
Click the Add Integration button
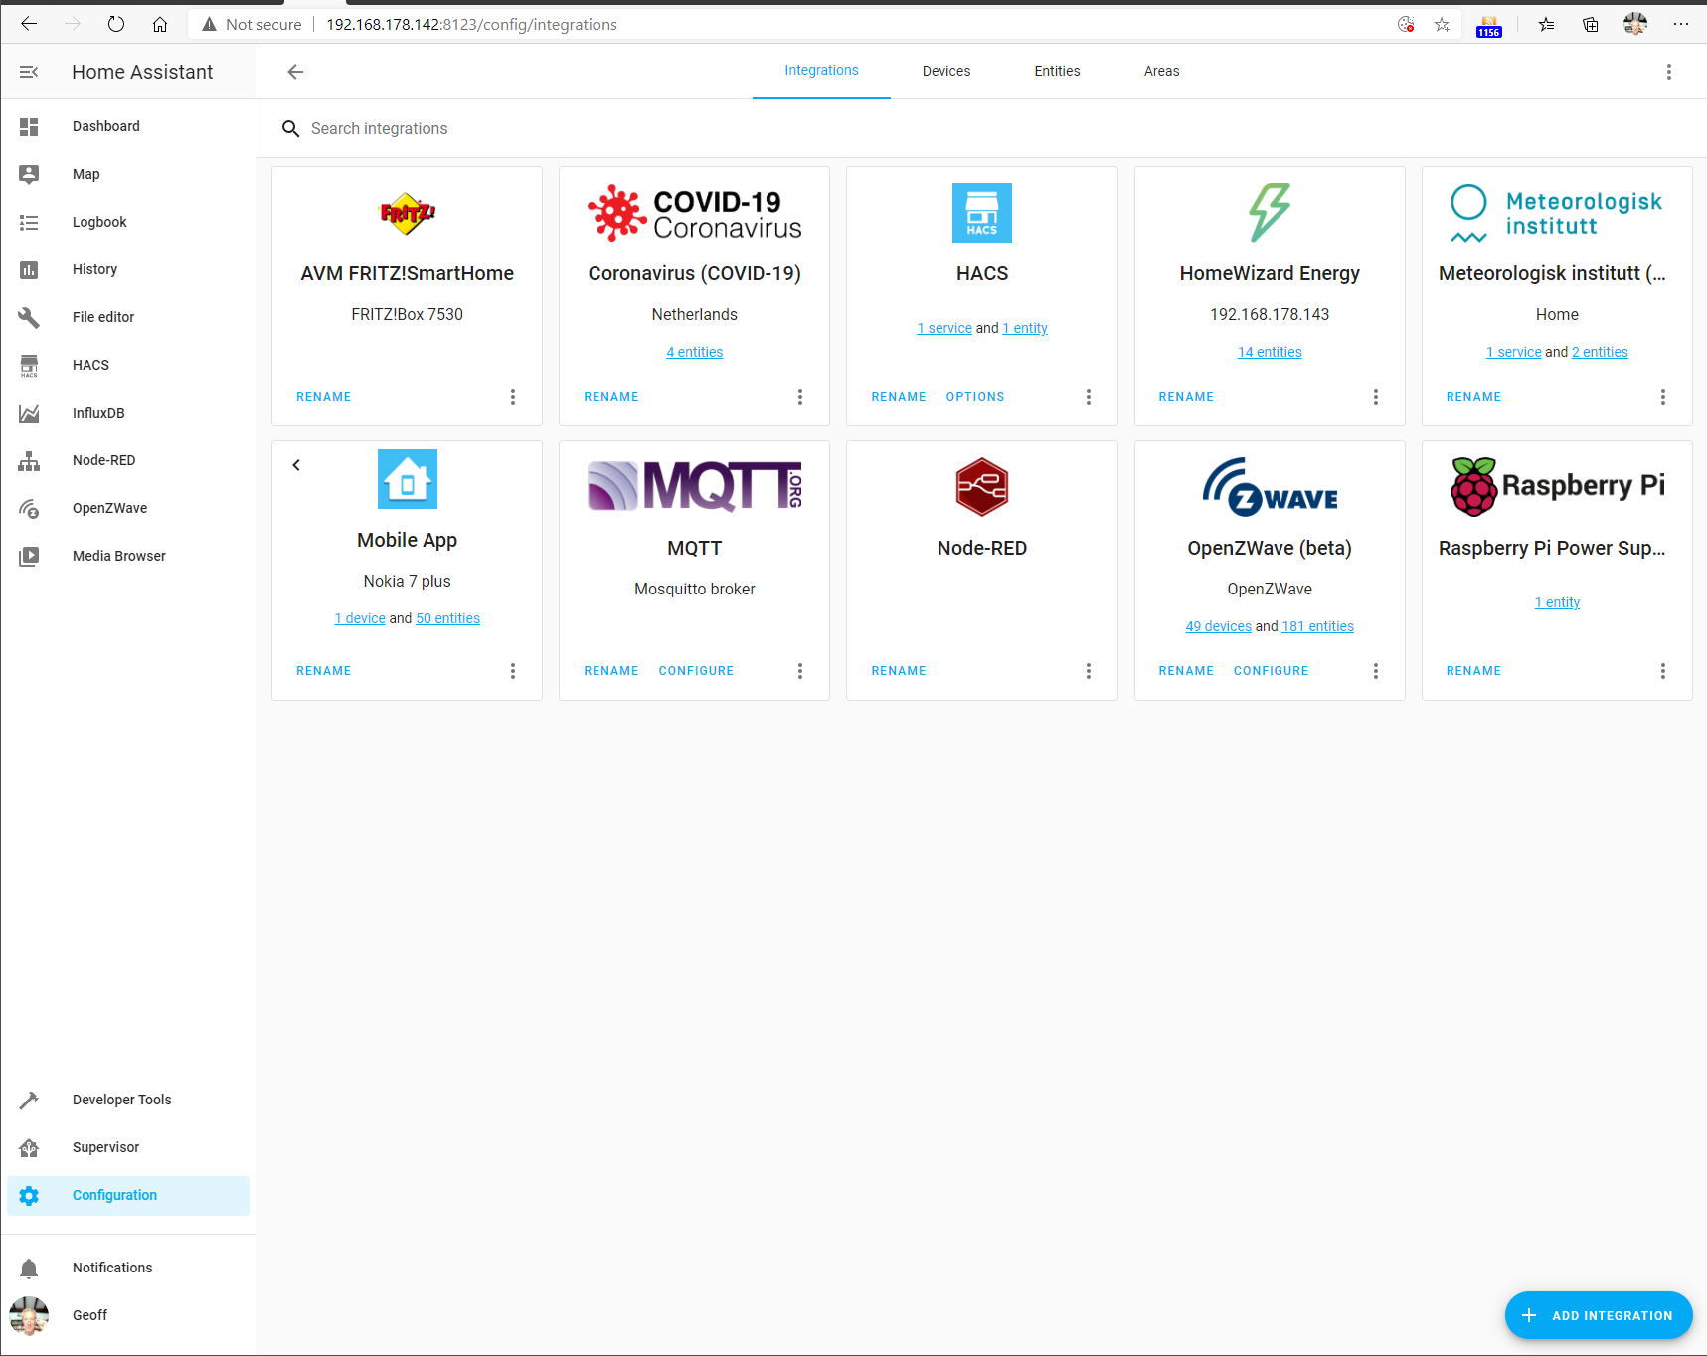pos(1599,1315)
